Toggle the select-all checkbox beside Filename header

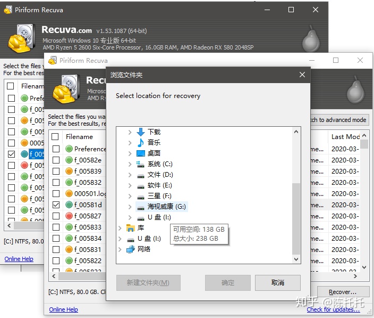(55, 137)
